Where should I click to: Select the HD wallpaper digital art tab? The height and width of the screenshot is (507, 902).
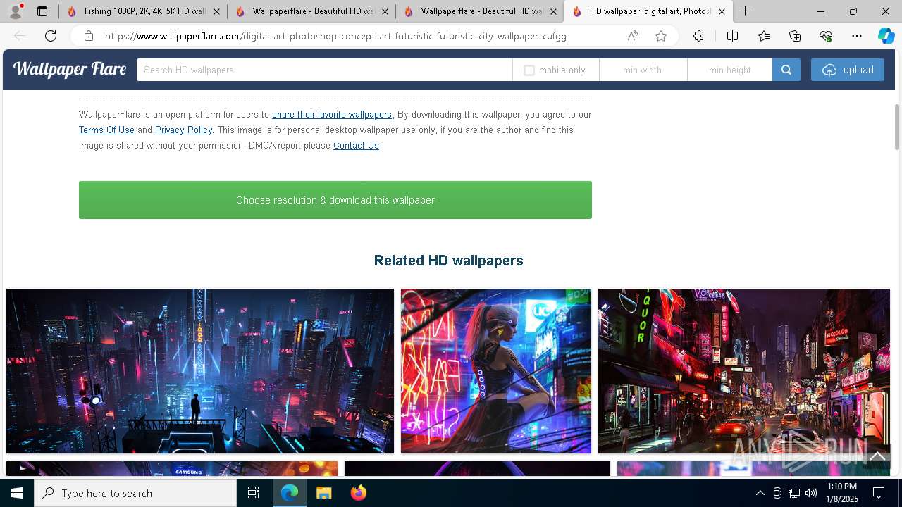coord(648,11)
